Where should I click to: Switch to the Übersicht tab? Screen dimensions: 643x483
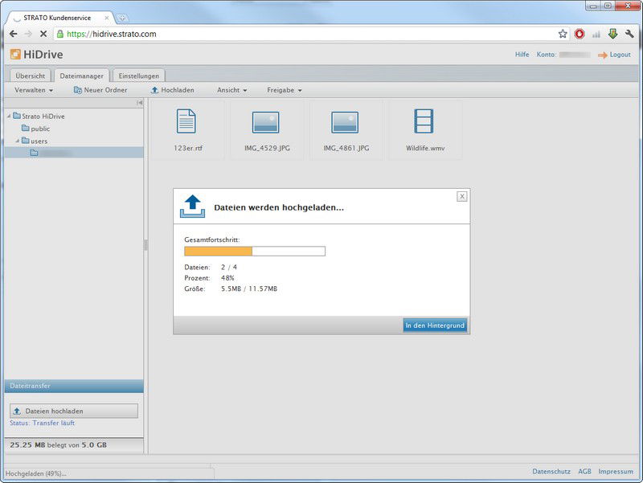(31, 76)
